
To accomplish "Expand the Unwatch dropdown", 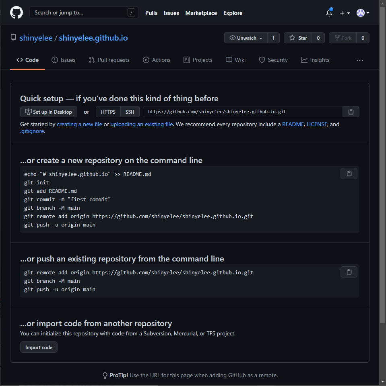I will pos(246,38).
